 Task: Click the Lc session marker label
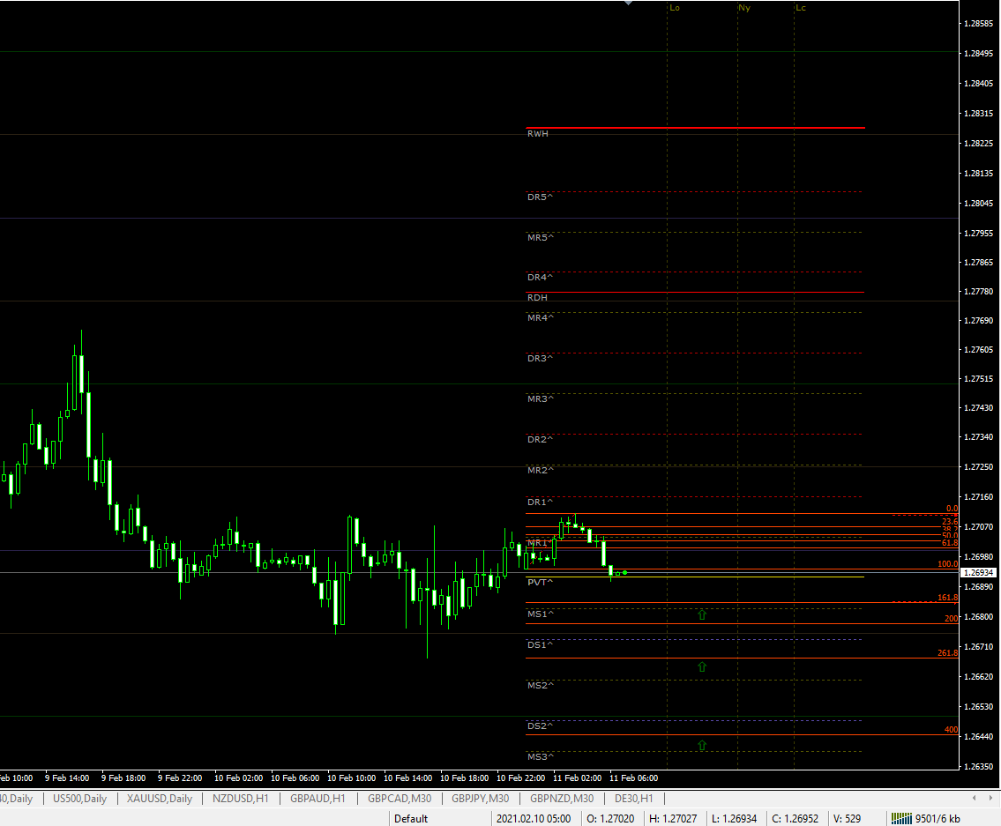coord(801,7)
